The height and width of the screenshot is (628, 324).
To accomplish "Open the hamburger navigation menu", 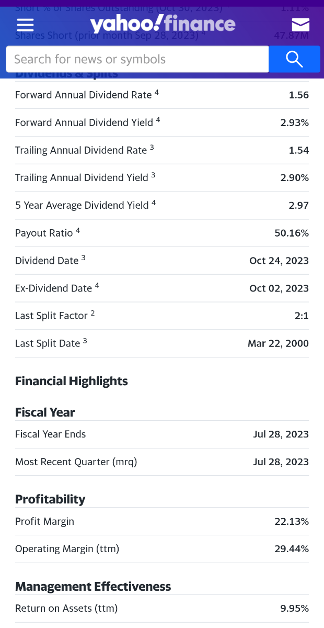I will (x=25, y=25).
